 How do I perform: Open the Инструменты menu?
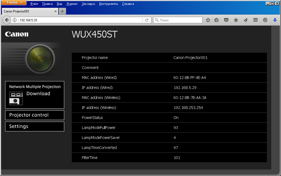pyautogui.click(x=109, y=4)
